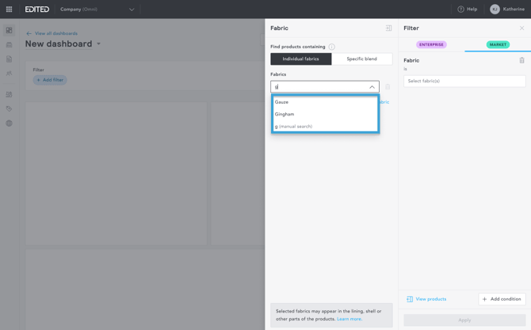Image resolution: width=531 pixels, height=330 pixels.
Task: Expand the Company workspace dropdown
Action: [132, 9]
